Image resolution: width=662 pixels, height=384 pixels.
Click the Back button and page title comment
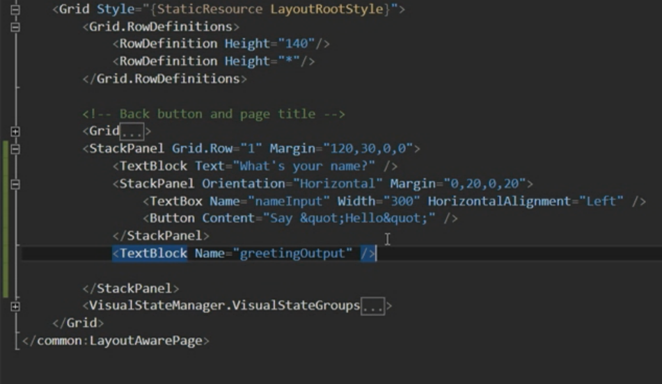pyautogui.click(x=214, y=114)
